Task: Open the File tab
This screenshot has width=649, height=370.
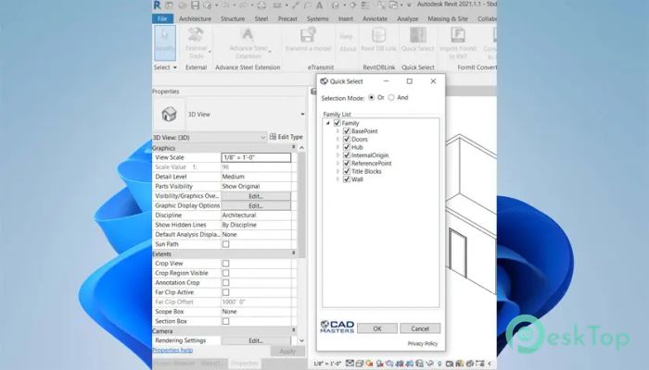Action: tap(162, 18)
